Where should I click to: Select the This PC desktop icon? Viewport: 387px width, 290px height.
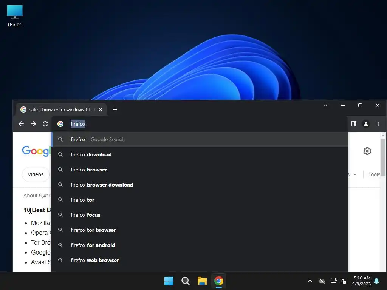(15, 16)
